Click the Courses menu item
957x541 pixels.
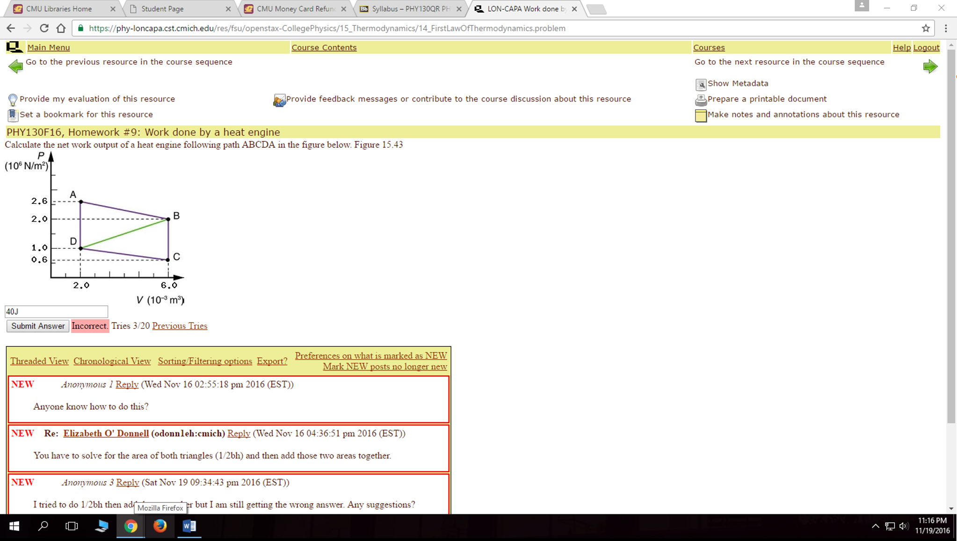pyautogui.click(x=709, y=47)
